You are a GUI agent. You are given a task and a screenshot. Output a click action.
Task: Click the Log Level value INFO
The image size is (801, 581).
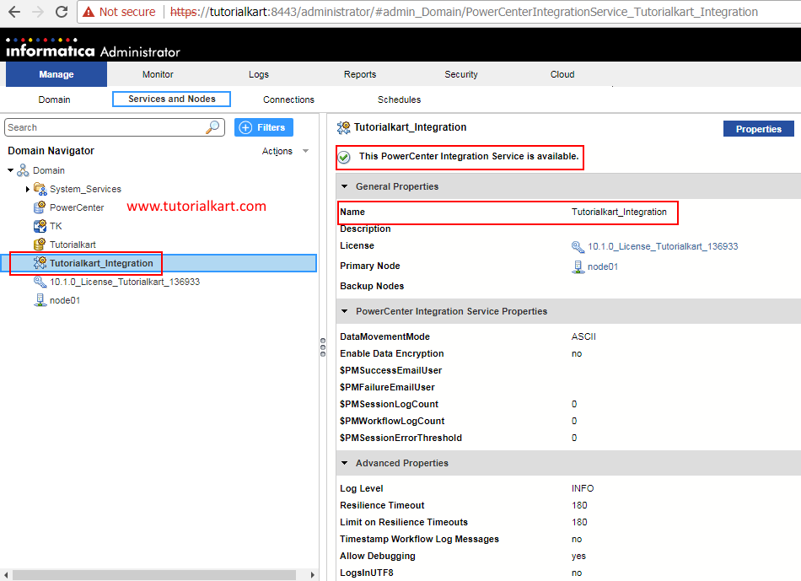pos(583,488)
